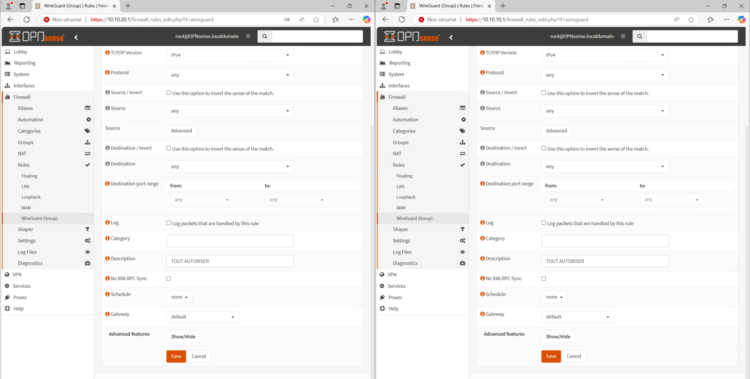
Task: Click the info icon beside Protocol in left window
Action: pyautogui.click(x=107, y=73)
